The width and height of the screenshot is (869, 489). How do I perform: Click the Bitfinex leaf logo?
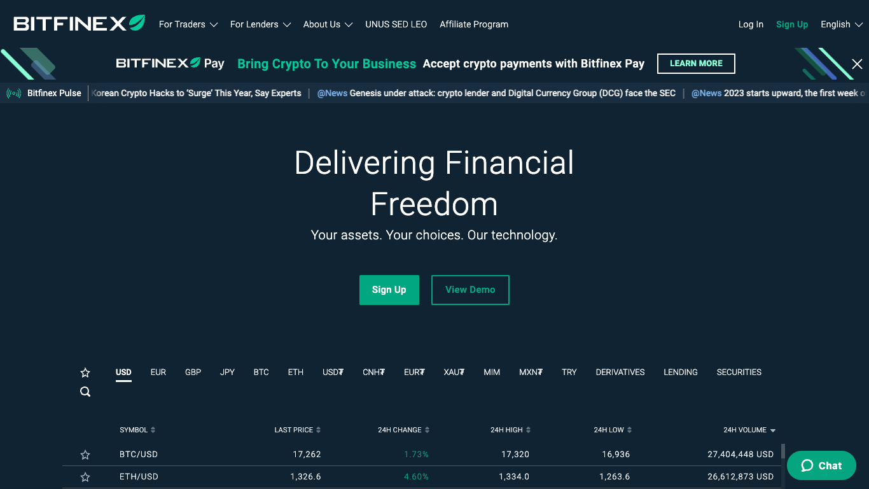point(80,24)
